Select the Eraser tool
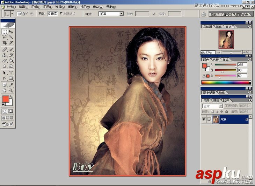This screenshot has height=186, width=255. pos(5,61)
